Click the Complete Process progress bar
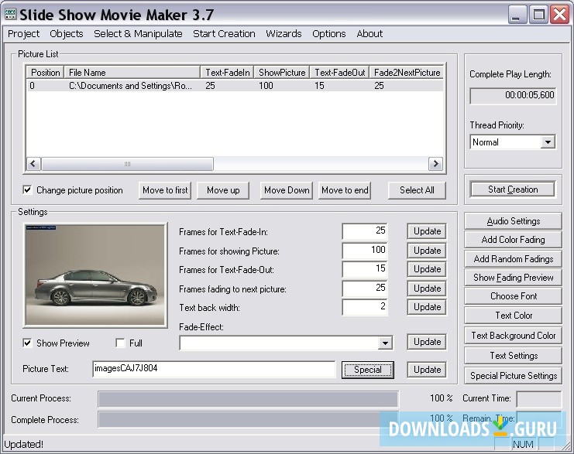Viewport: 574px width, 454px height. (248, 419)
